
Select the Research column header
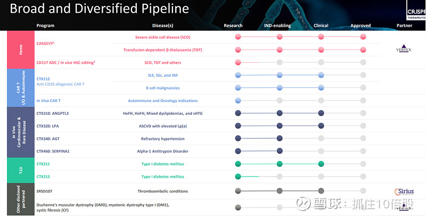tap(233, 26)
